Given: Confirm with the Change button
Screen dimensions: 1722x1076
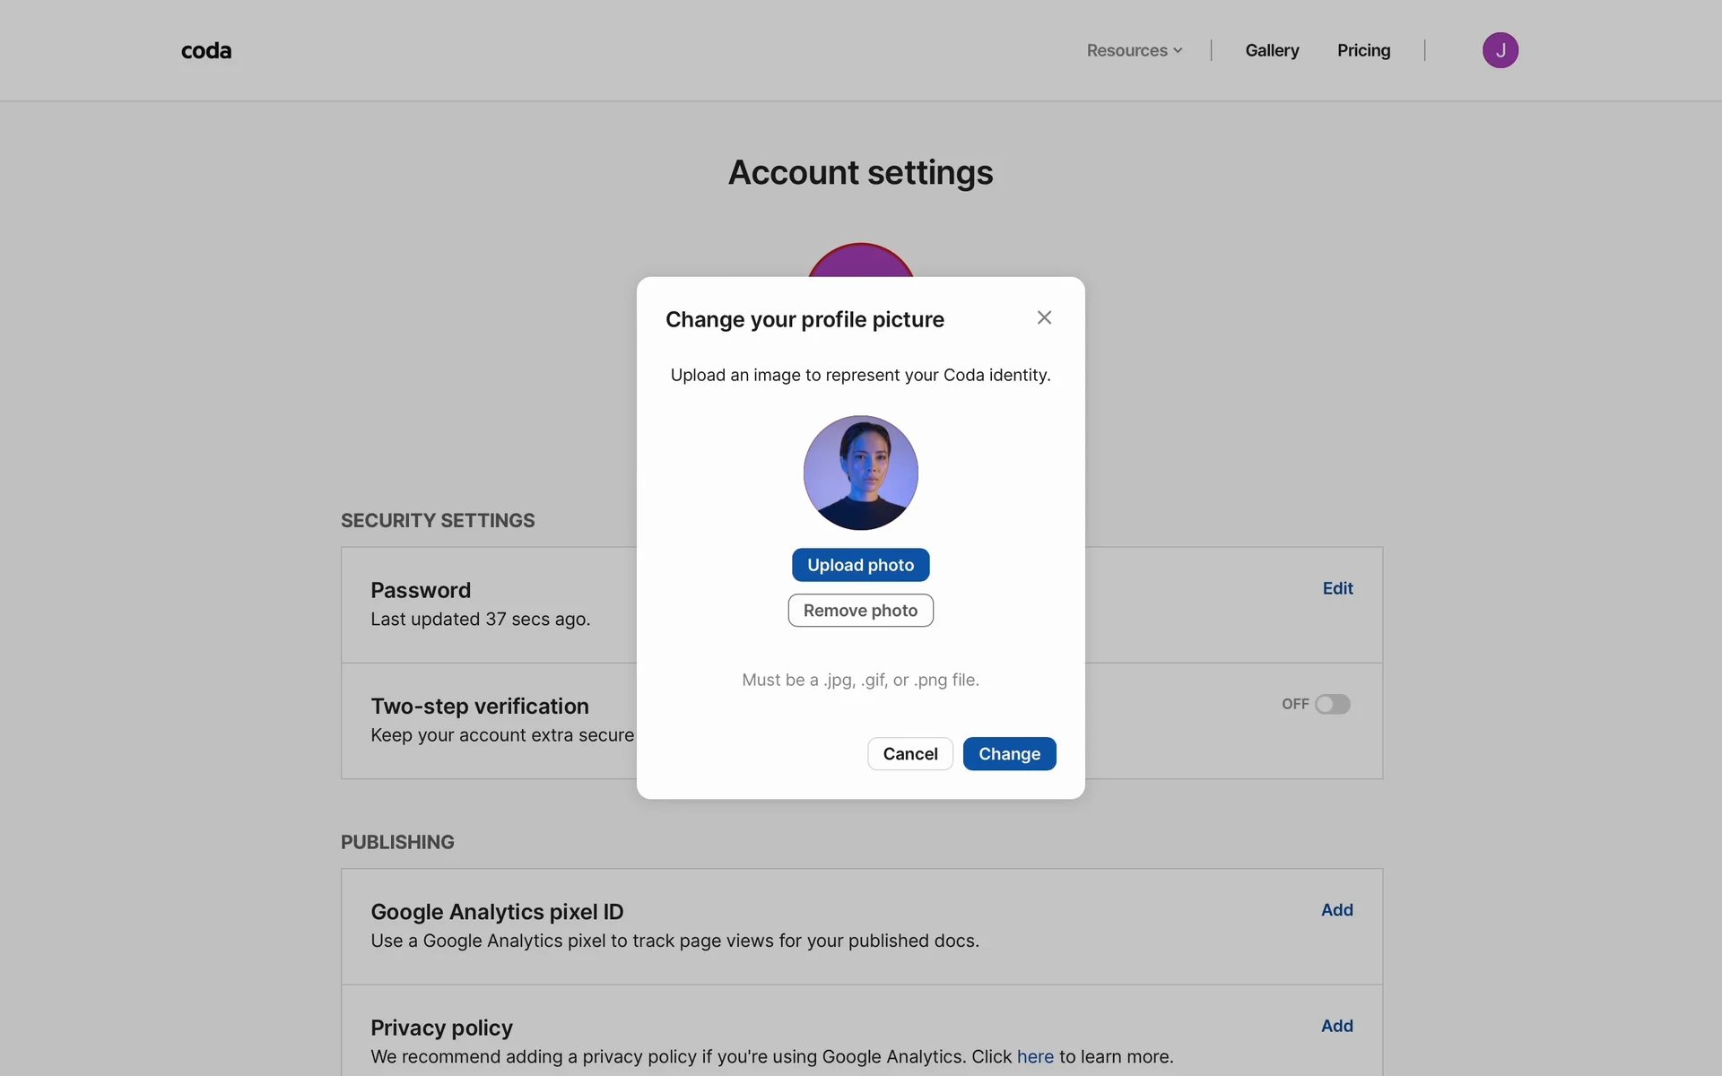Looking at the screenshot, I should point(1009,754).
